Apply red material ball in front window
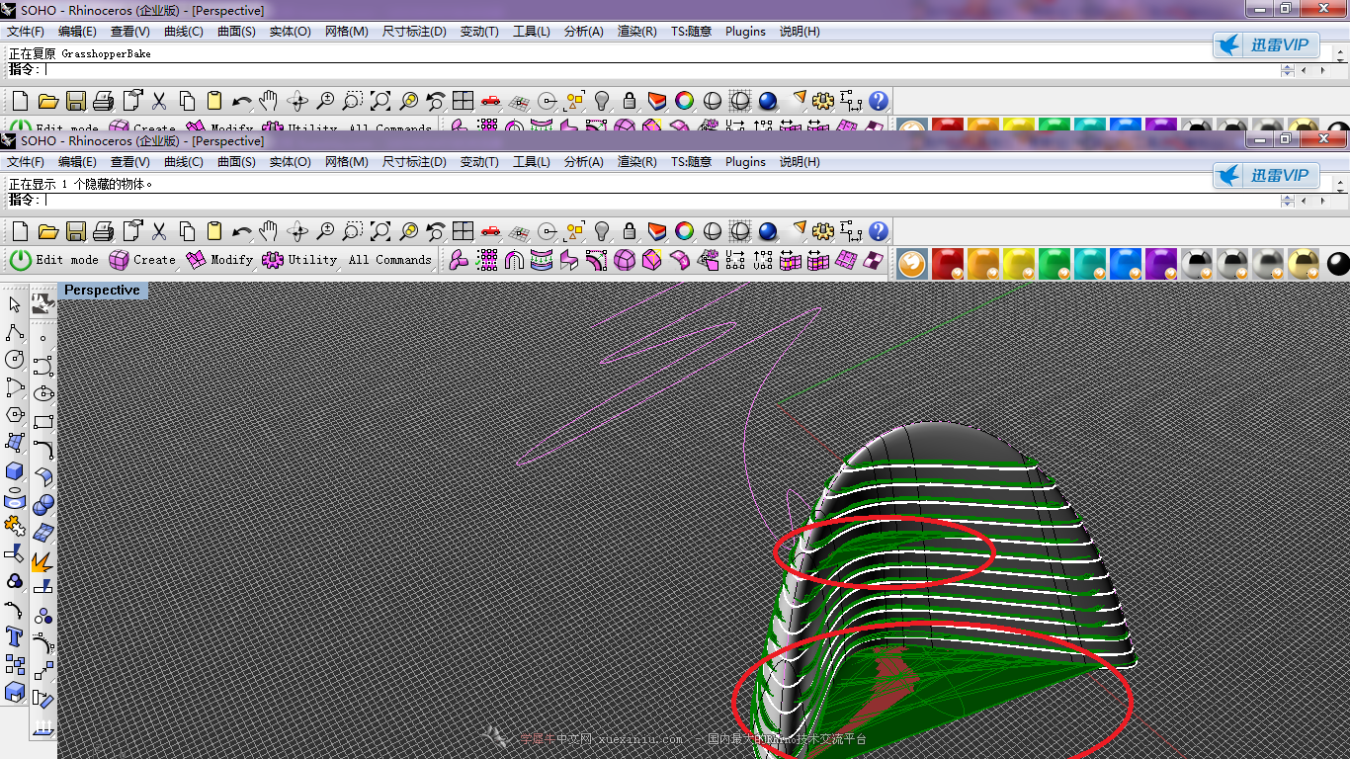Screen dimensions: 1350x759 tap(948, 264)
